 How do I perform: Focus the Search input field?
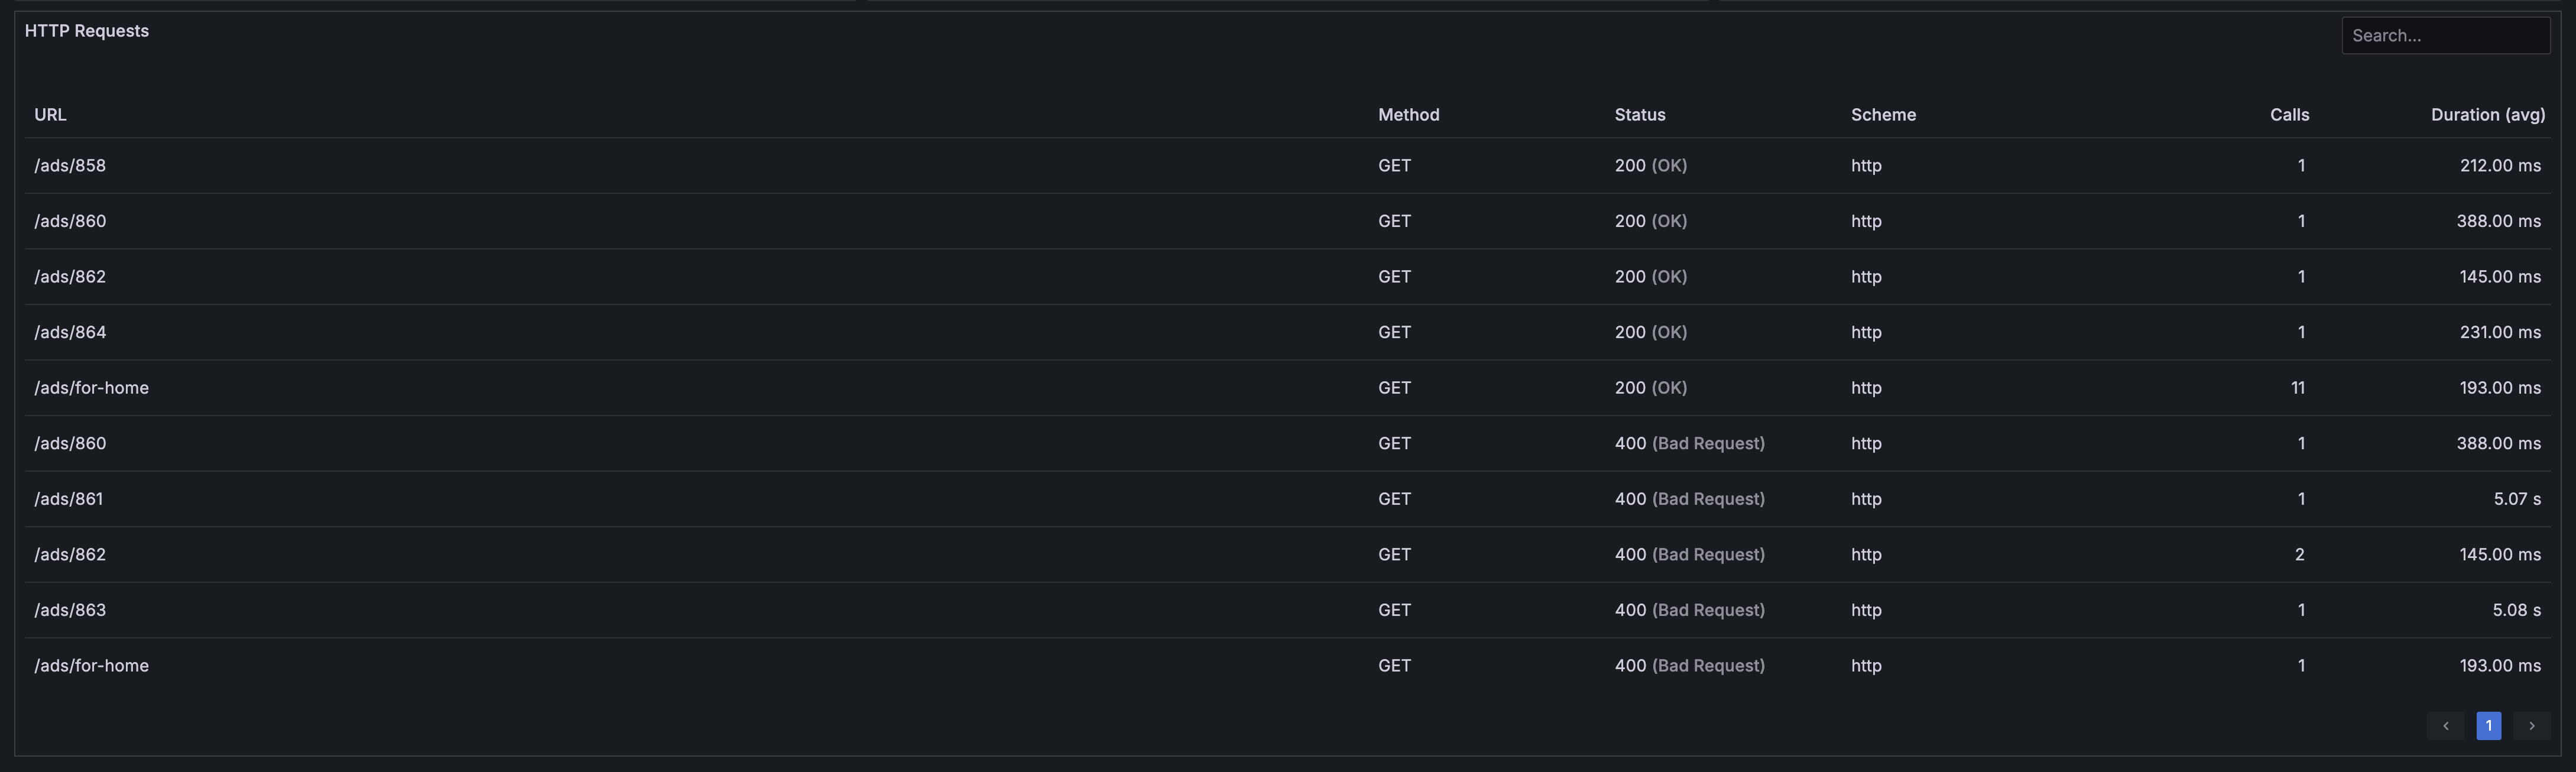coord(2444,36)
